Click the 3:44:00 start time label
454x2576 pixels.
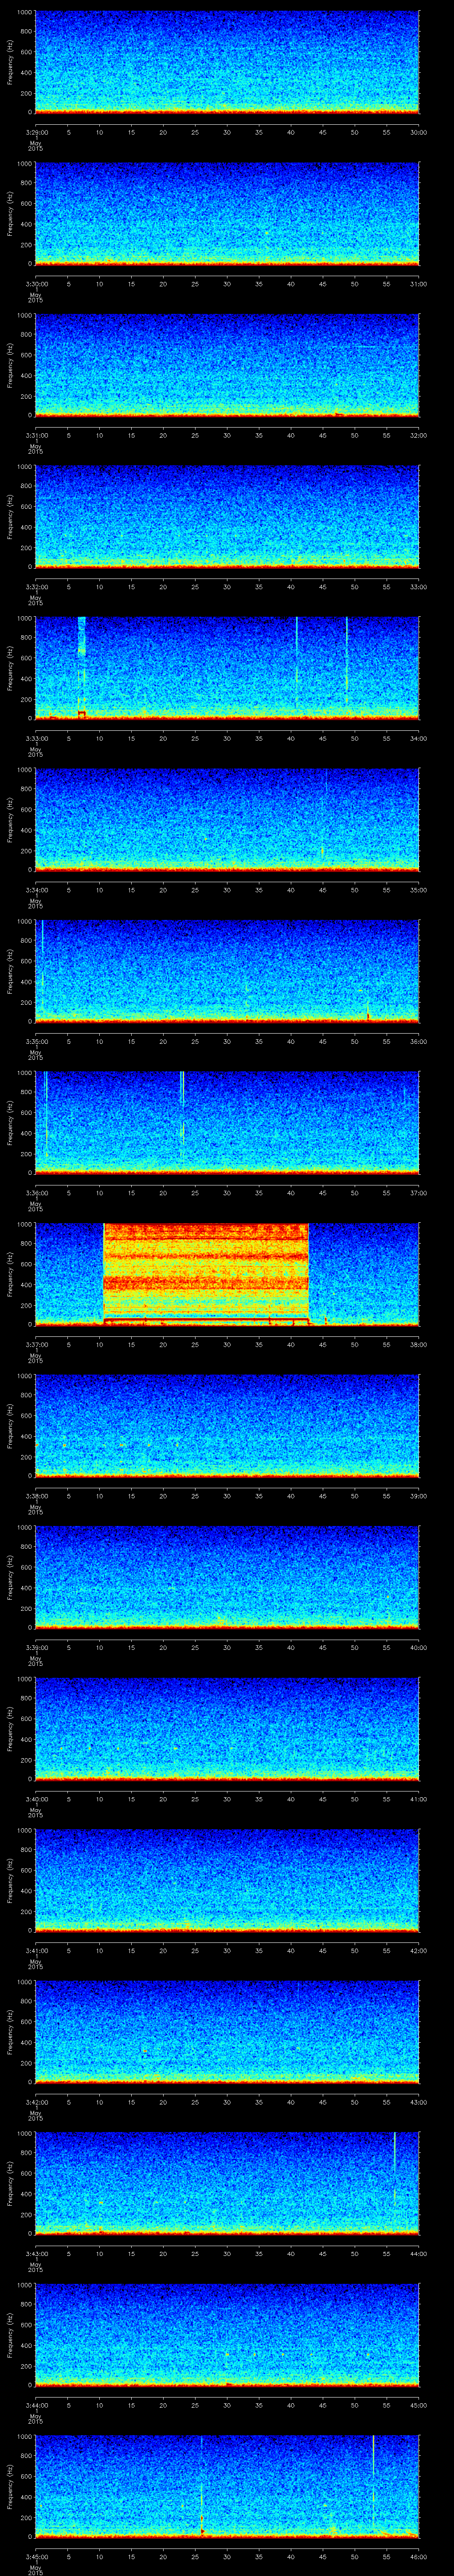(36, 2405)
